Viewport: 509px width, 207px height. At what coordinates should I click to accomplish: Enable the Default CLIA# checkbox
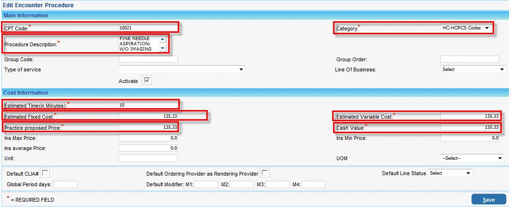45,173
